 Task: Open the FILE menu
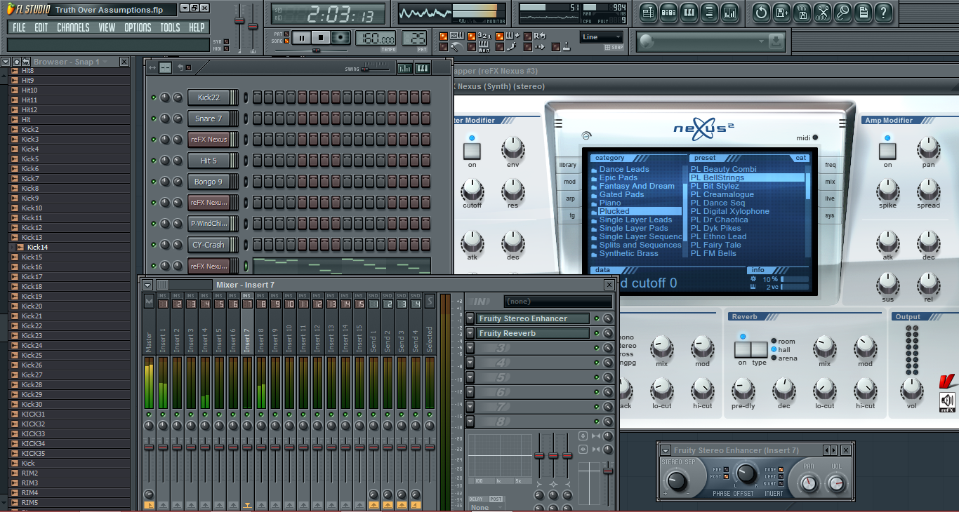(19, 27)
